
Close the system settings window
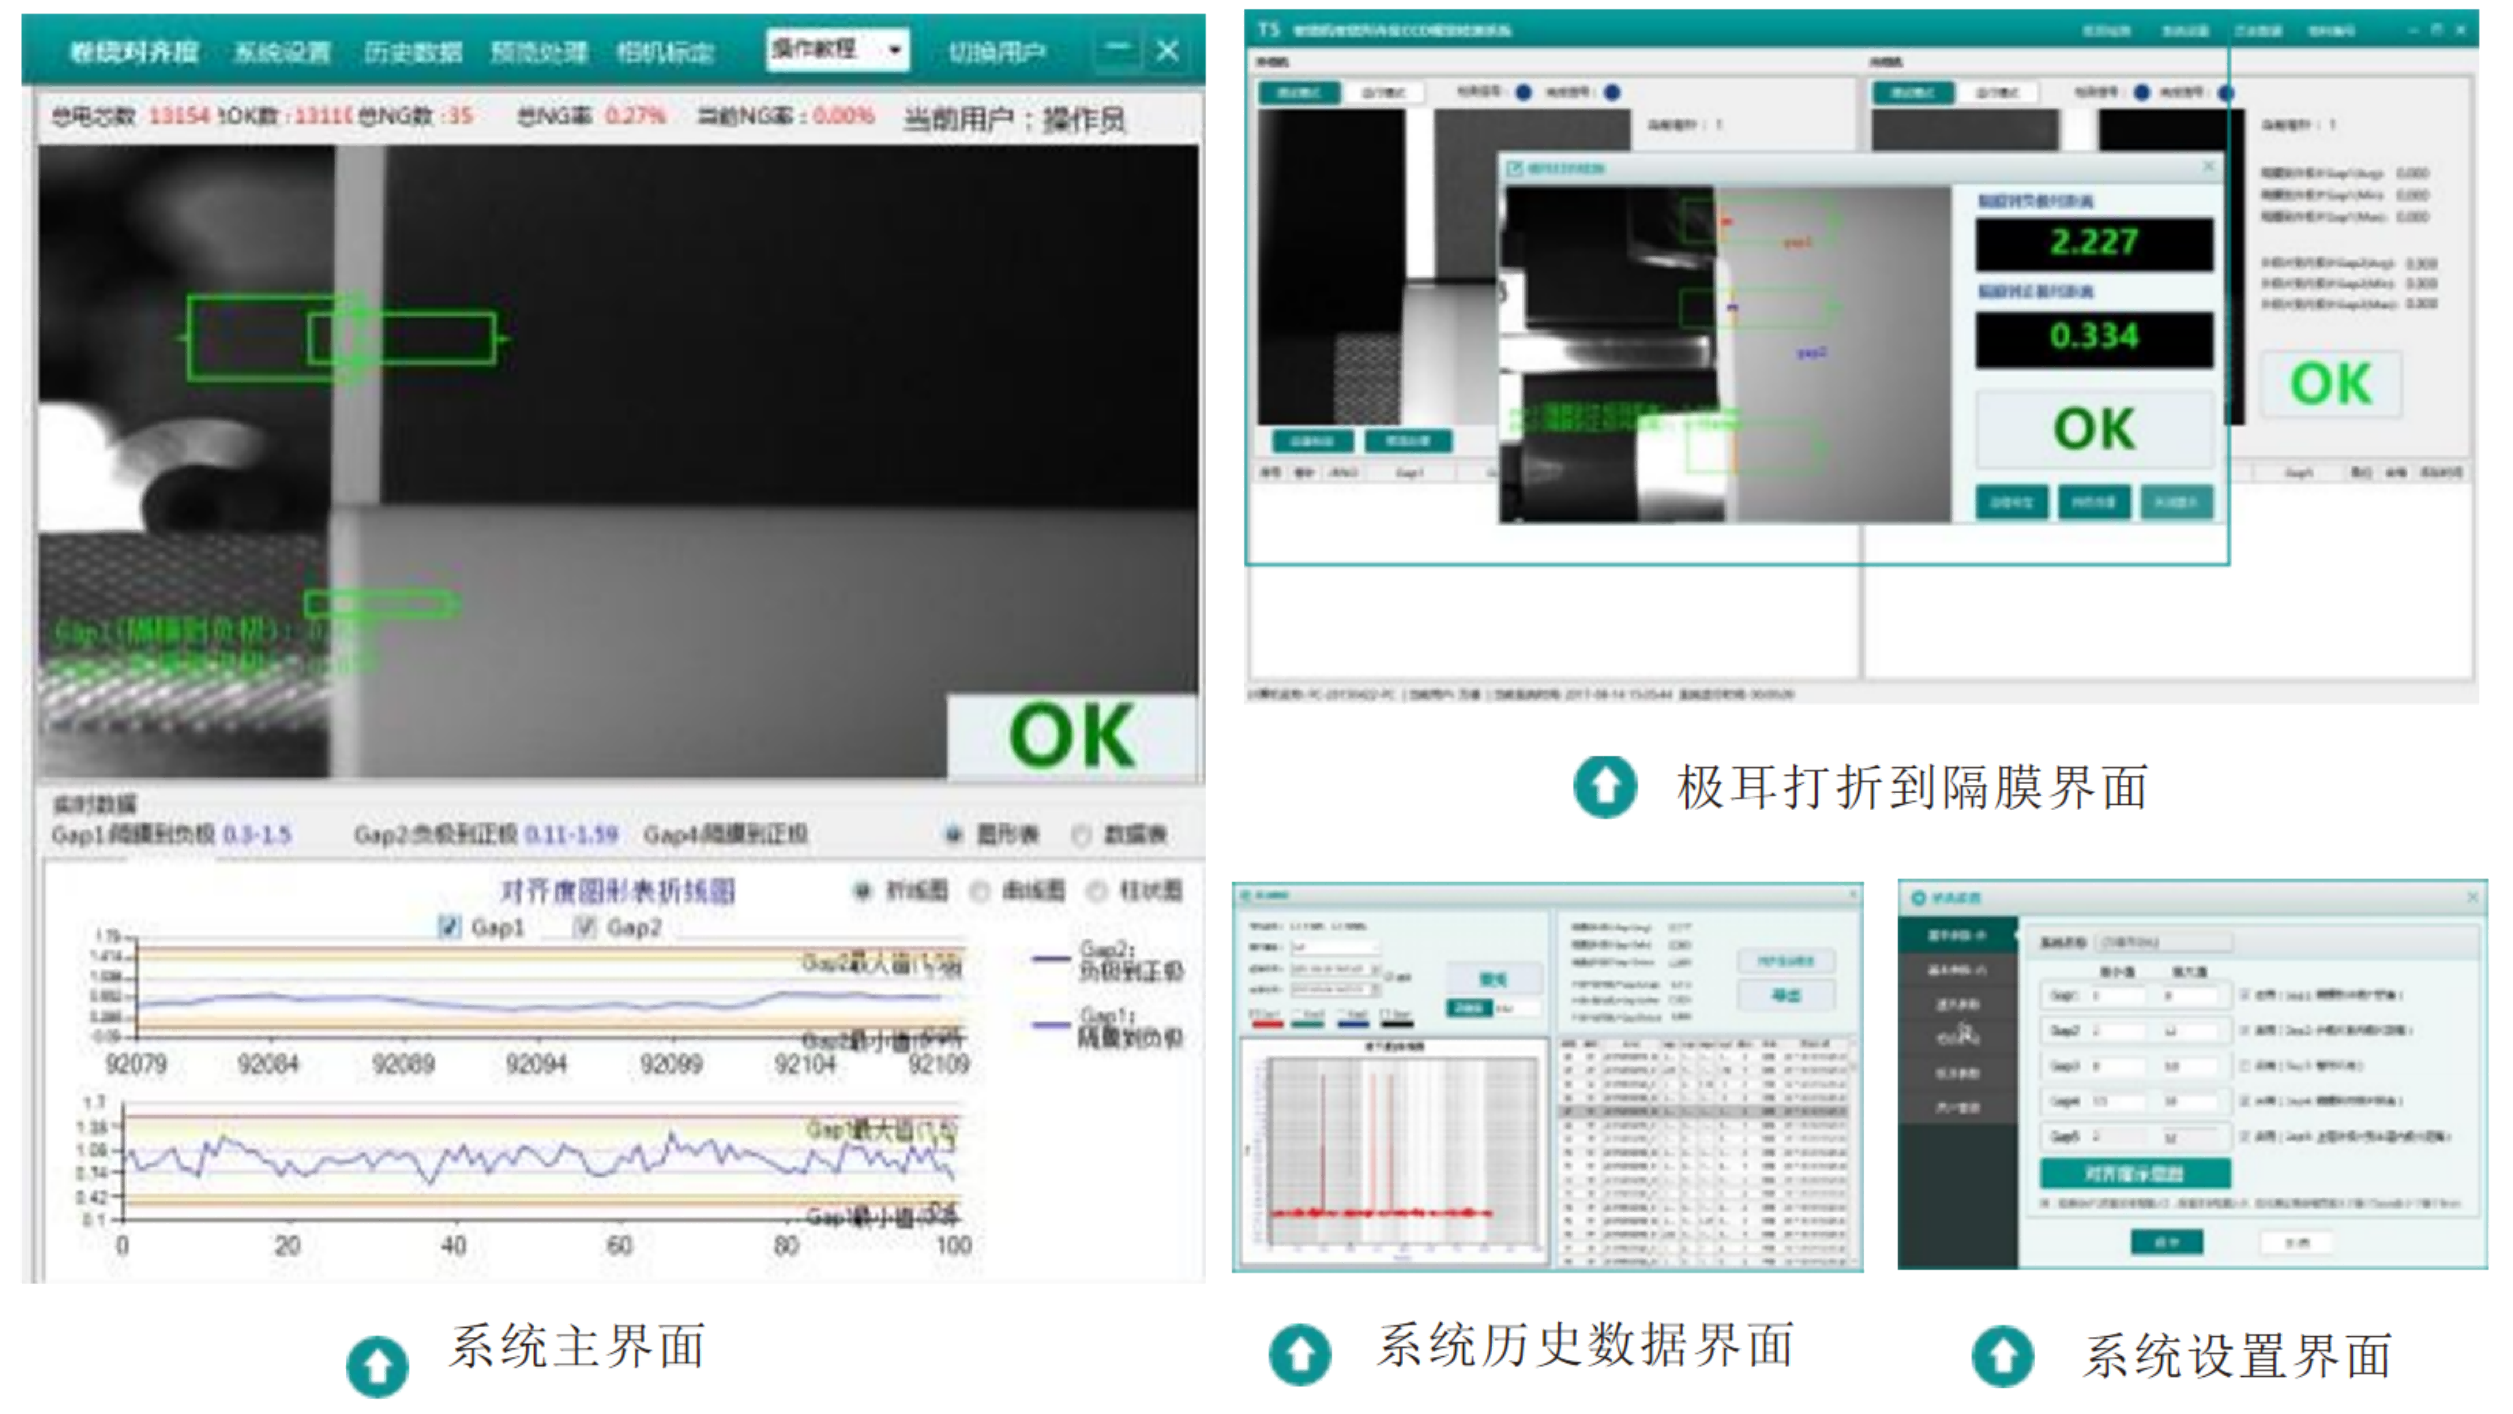[2473, 897]
